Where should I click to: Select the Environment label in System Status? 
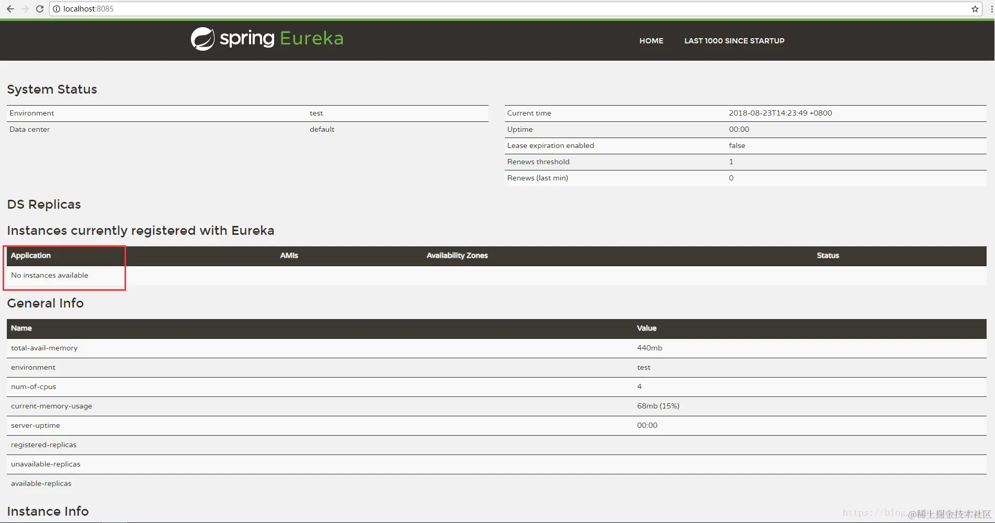(x=31, y=113)
